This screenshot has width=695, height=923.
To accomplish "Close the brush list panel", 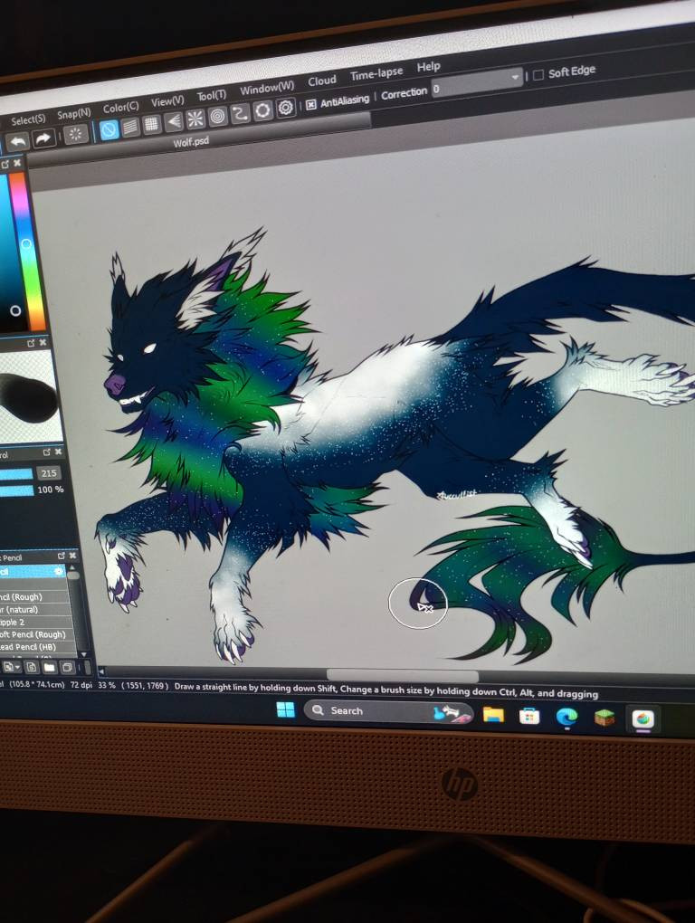I will [x=72, y=555].
